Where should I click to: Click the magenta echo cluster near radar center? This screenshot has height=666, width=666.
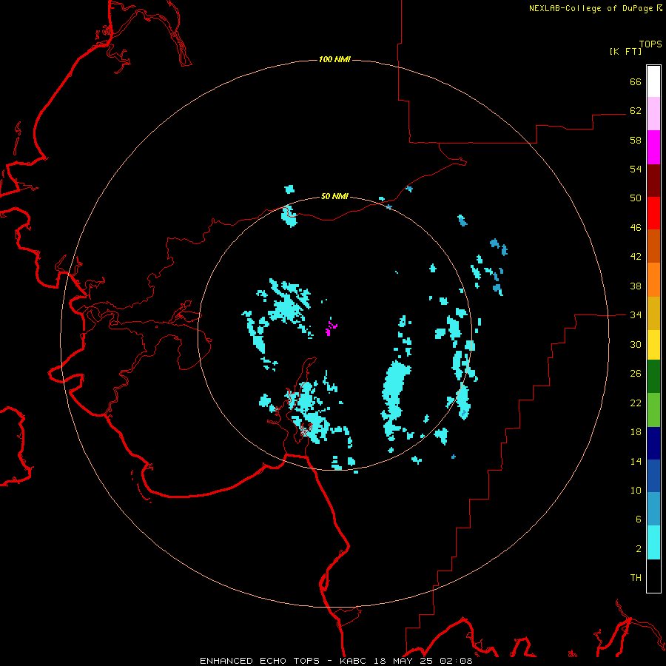[331, 328]
